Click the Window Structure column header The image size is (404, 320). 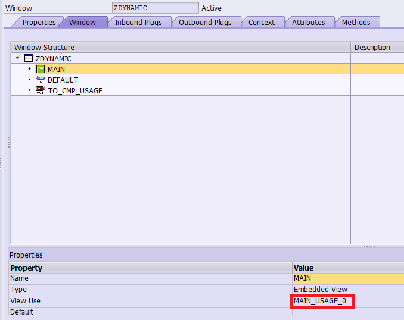[x=181, y=48]
